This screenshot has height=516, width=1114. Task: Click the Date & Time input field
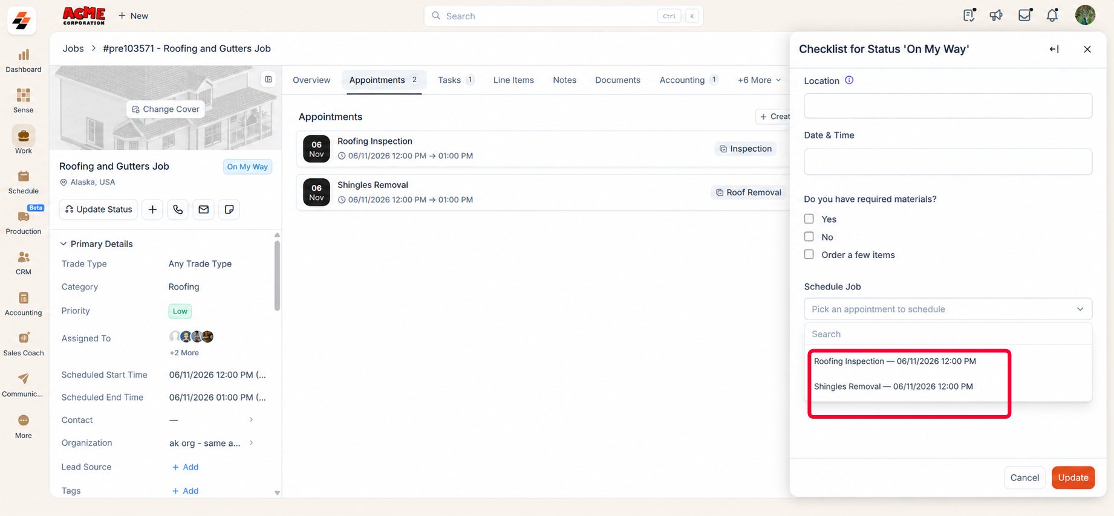click(x=948, y=162)
